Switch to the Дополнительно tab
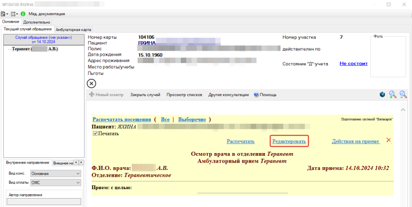The image size is (412, 207). click(37, 21)
